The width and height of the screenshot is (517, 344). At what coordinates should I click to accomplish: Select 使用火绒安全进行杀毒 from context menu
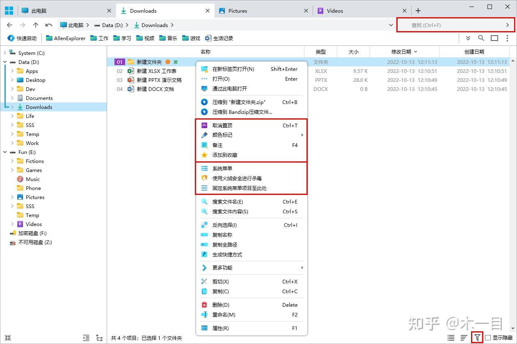click(x=238, y=178)
